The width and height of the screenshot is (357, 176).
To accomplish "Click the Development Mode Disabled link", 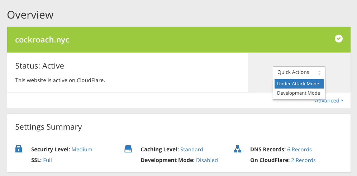I will pyautogui.click(x=207, y=160).
